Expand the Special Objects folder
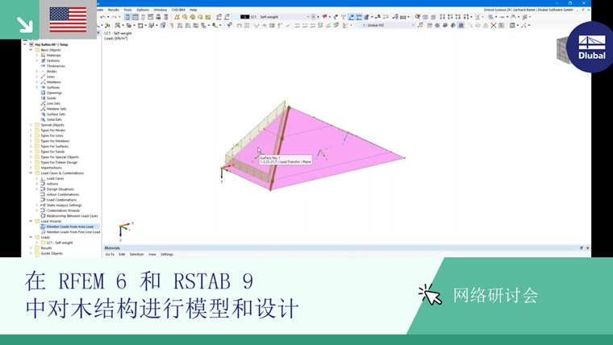The image size is (613, 345). 31,125
